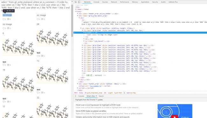Screen dimensions: 207x118
Task: Select the highlighted a href DOM node
Action: 140,33
